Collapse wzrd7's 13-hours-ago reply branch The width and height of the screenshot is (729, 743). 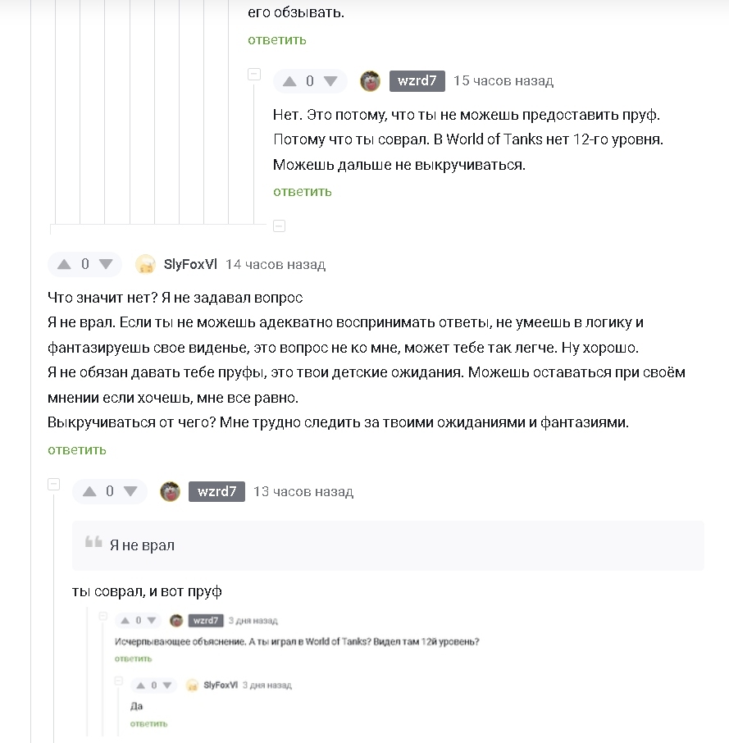point(54,485)
